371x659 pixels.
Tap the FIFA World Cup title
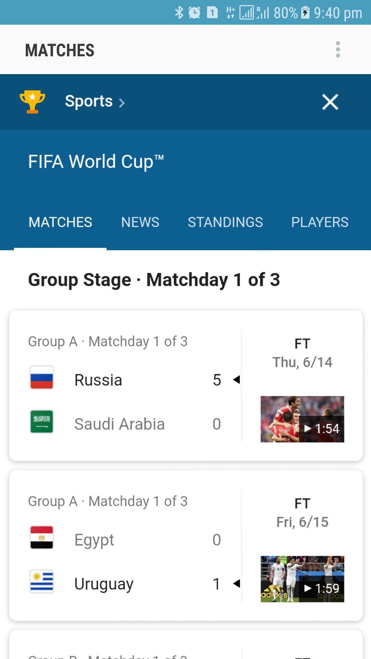[x=96, y=162]
